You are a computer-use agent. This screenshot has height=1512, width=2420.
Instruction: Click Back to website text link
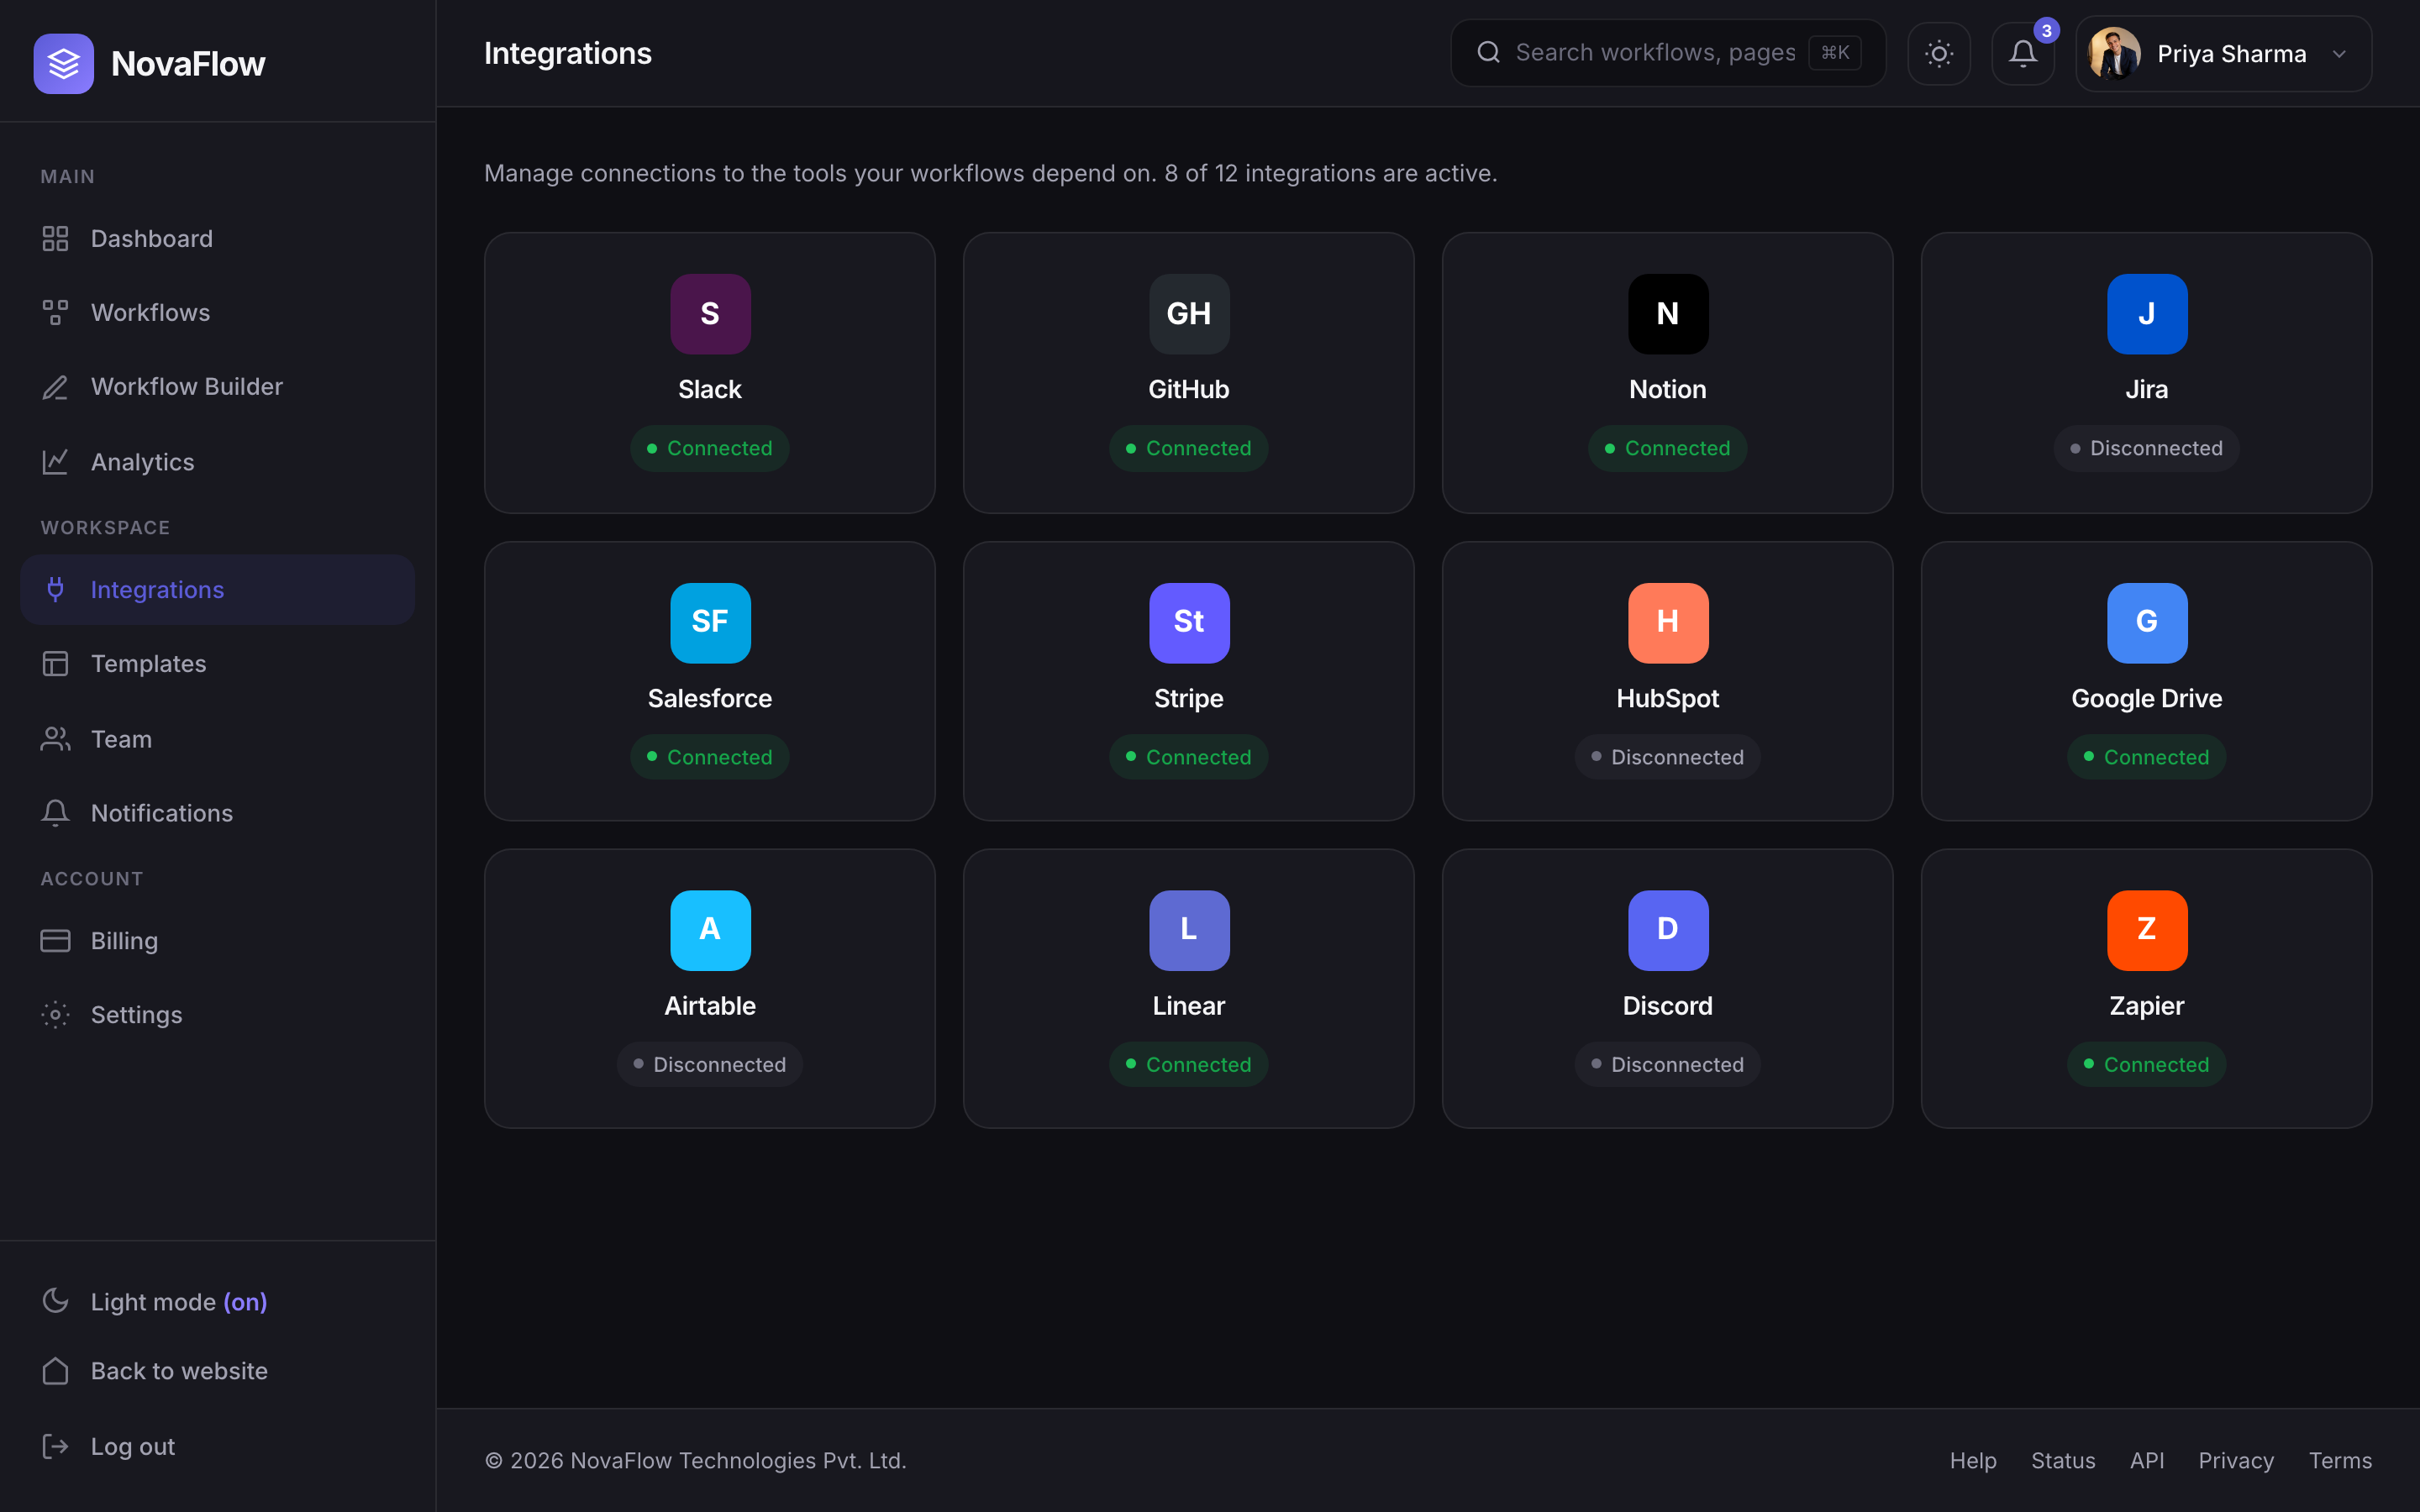pyautogui.click(x=179, y=1370)
